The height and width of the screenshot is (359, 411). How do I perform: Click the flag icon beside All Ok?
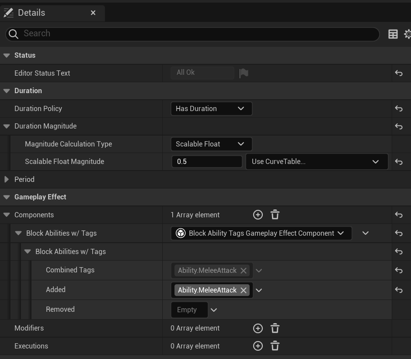click(244, 73)
